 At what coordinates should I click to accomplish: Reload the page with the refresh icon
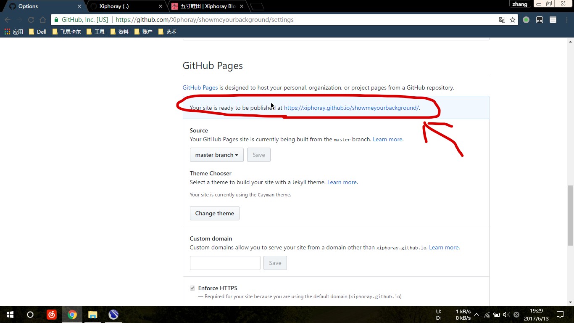(x=31, y=20)
